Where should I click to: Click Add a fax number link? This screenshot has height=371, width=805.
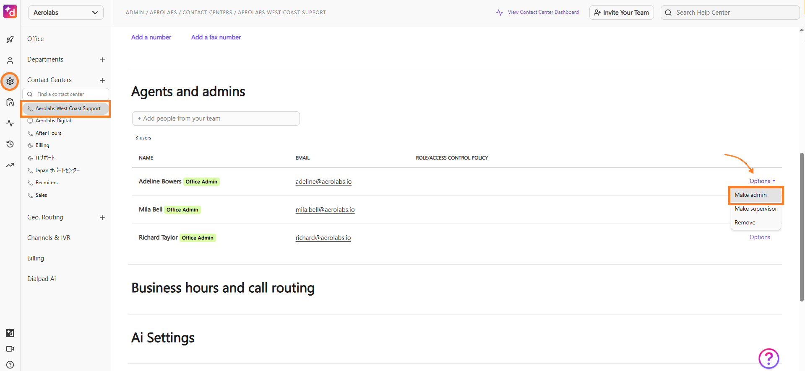(216, 37)
